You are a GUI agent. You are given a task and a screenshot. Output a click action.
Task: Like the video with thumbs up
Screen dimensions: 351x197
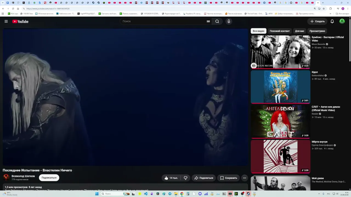[x=171, y=178]
